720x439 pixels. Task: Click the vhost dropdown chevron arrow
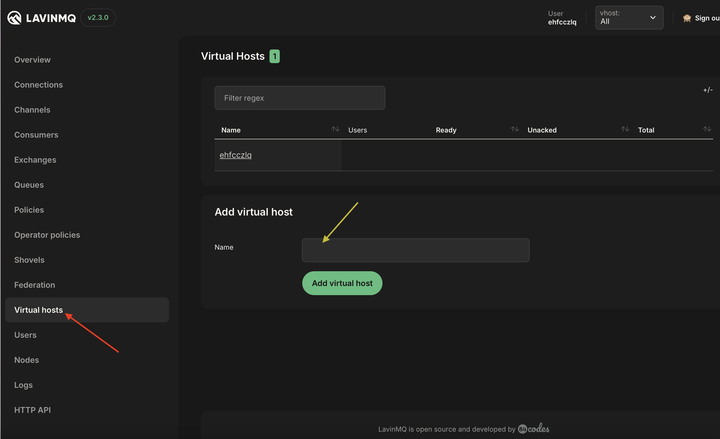click(x=653, y=18)
